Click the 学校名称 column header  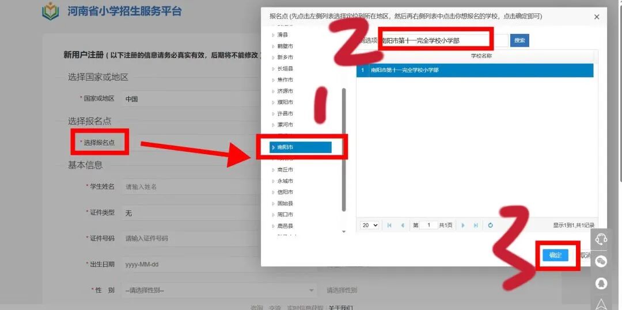pos(481,56)
